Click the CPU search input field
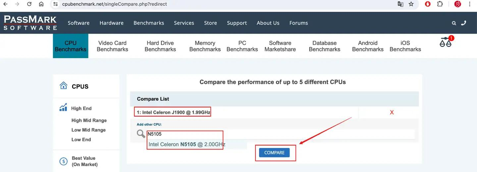This screenshot has height=172, width=477. point(278,134)
